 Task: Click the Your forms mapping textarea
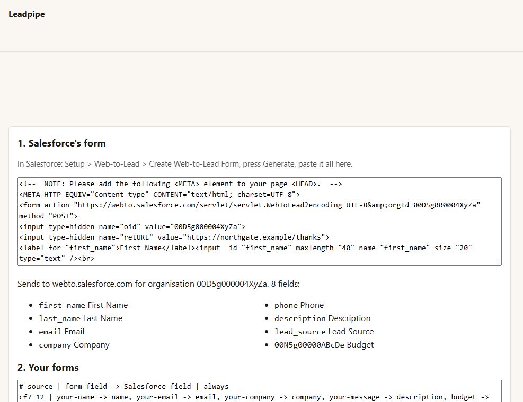[260, 391]
